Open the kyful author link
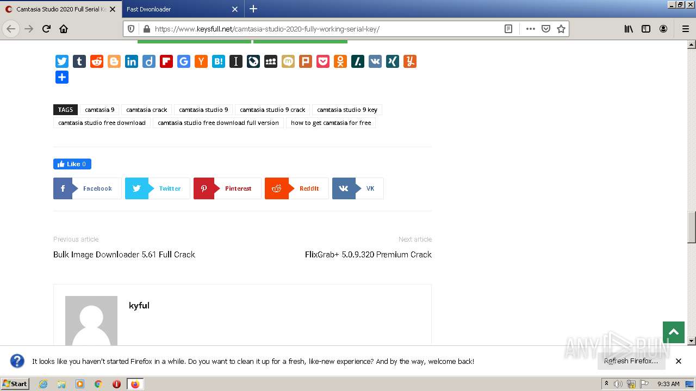The width and height of the screenshot is (696, 391). (x=139, y=306)
